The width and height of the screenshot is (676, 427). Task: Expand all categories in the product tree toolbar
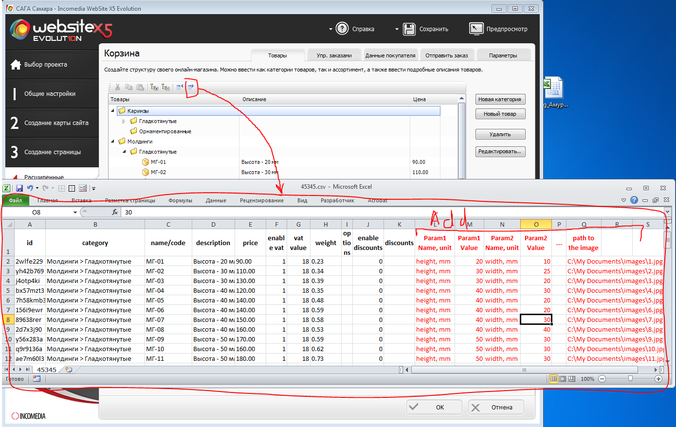pos(154,87)
